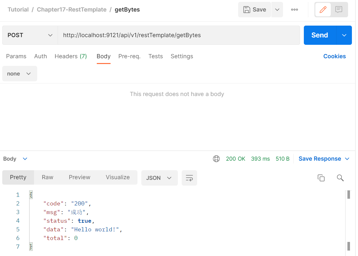Switch response view to Raw
Image resolution: width=358 pixels, height=256 pixels.
[x=47, y=177]
